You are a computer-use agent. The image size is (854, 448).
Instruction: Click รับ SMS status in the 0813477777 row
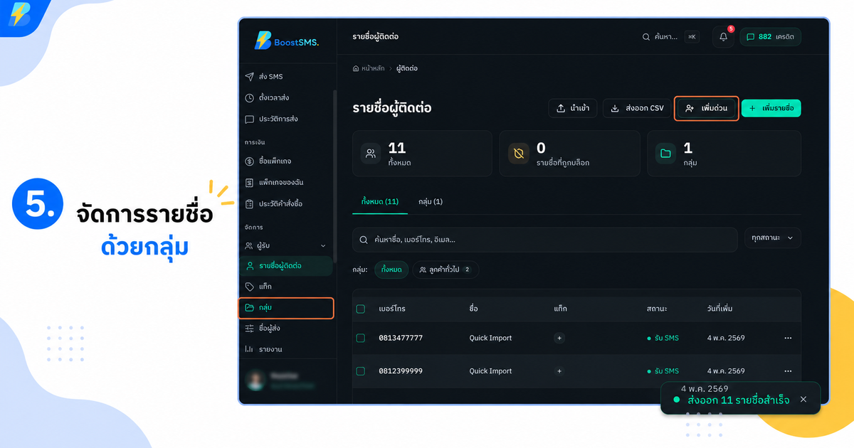(x=663, y=338)
